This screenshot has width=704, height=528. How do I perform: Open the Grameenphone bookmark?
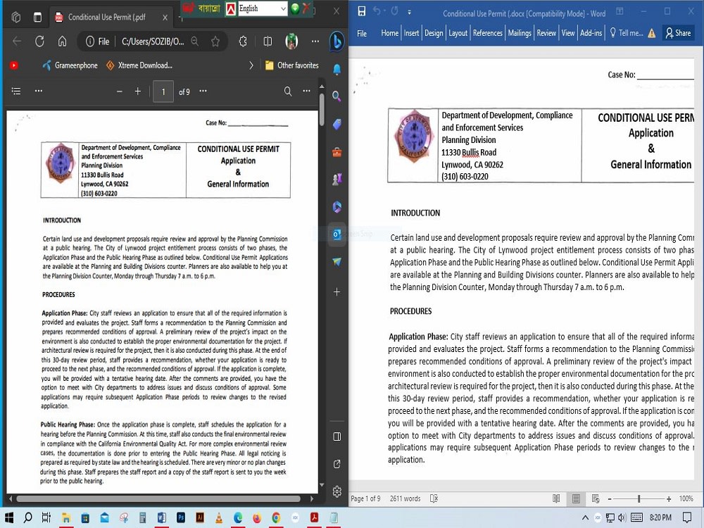(70, 65)
